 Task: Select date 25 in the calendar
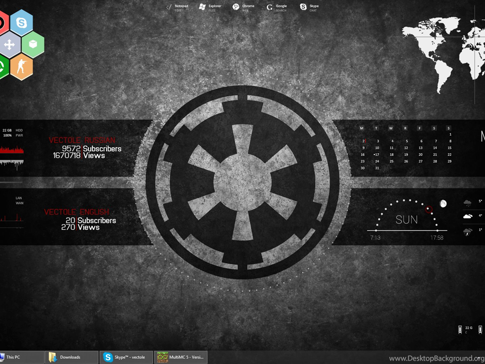pyautogui.click(x=392, y=161)
